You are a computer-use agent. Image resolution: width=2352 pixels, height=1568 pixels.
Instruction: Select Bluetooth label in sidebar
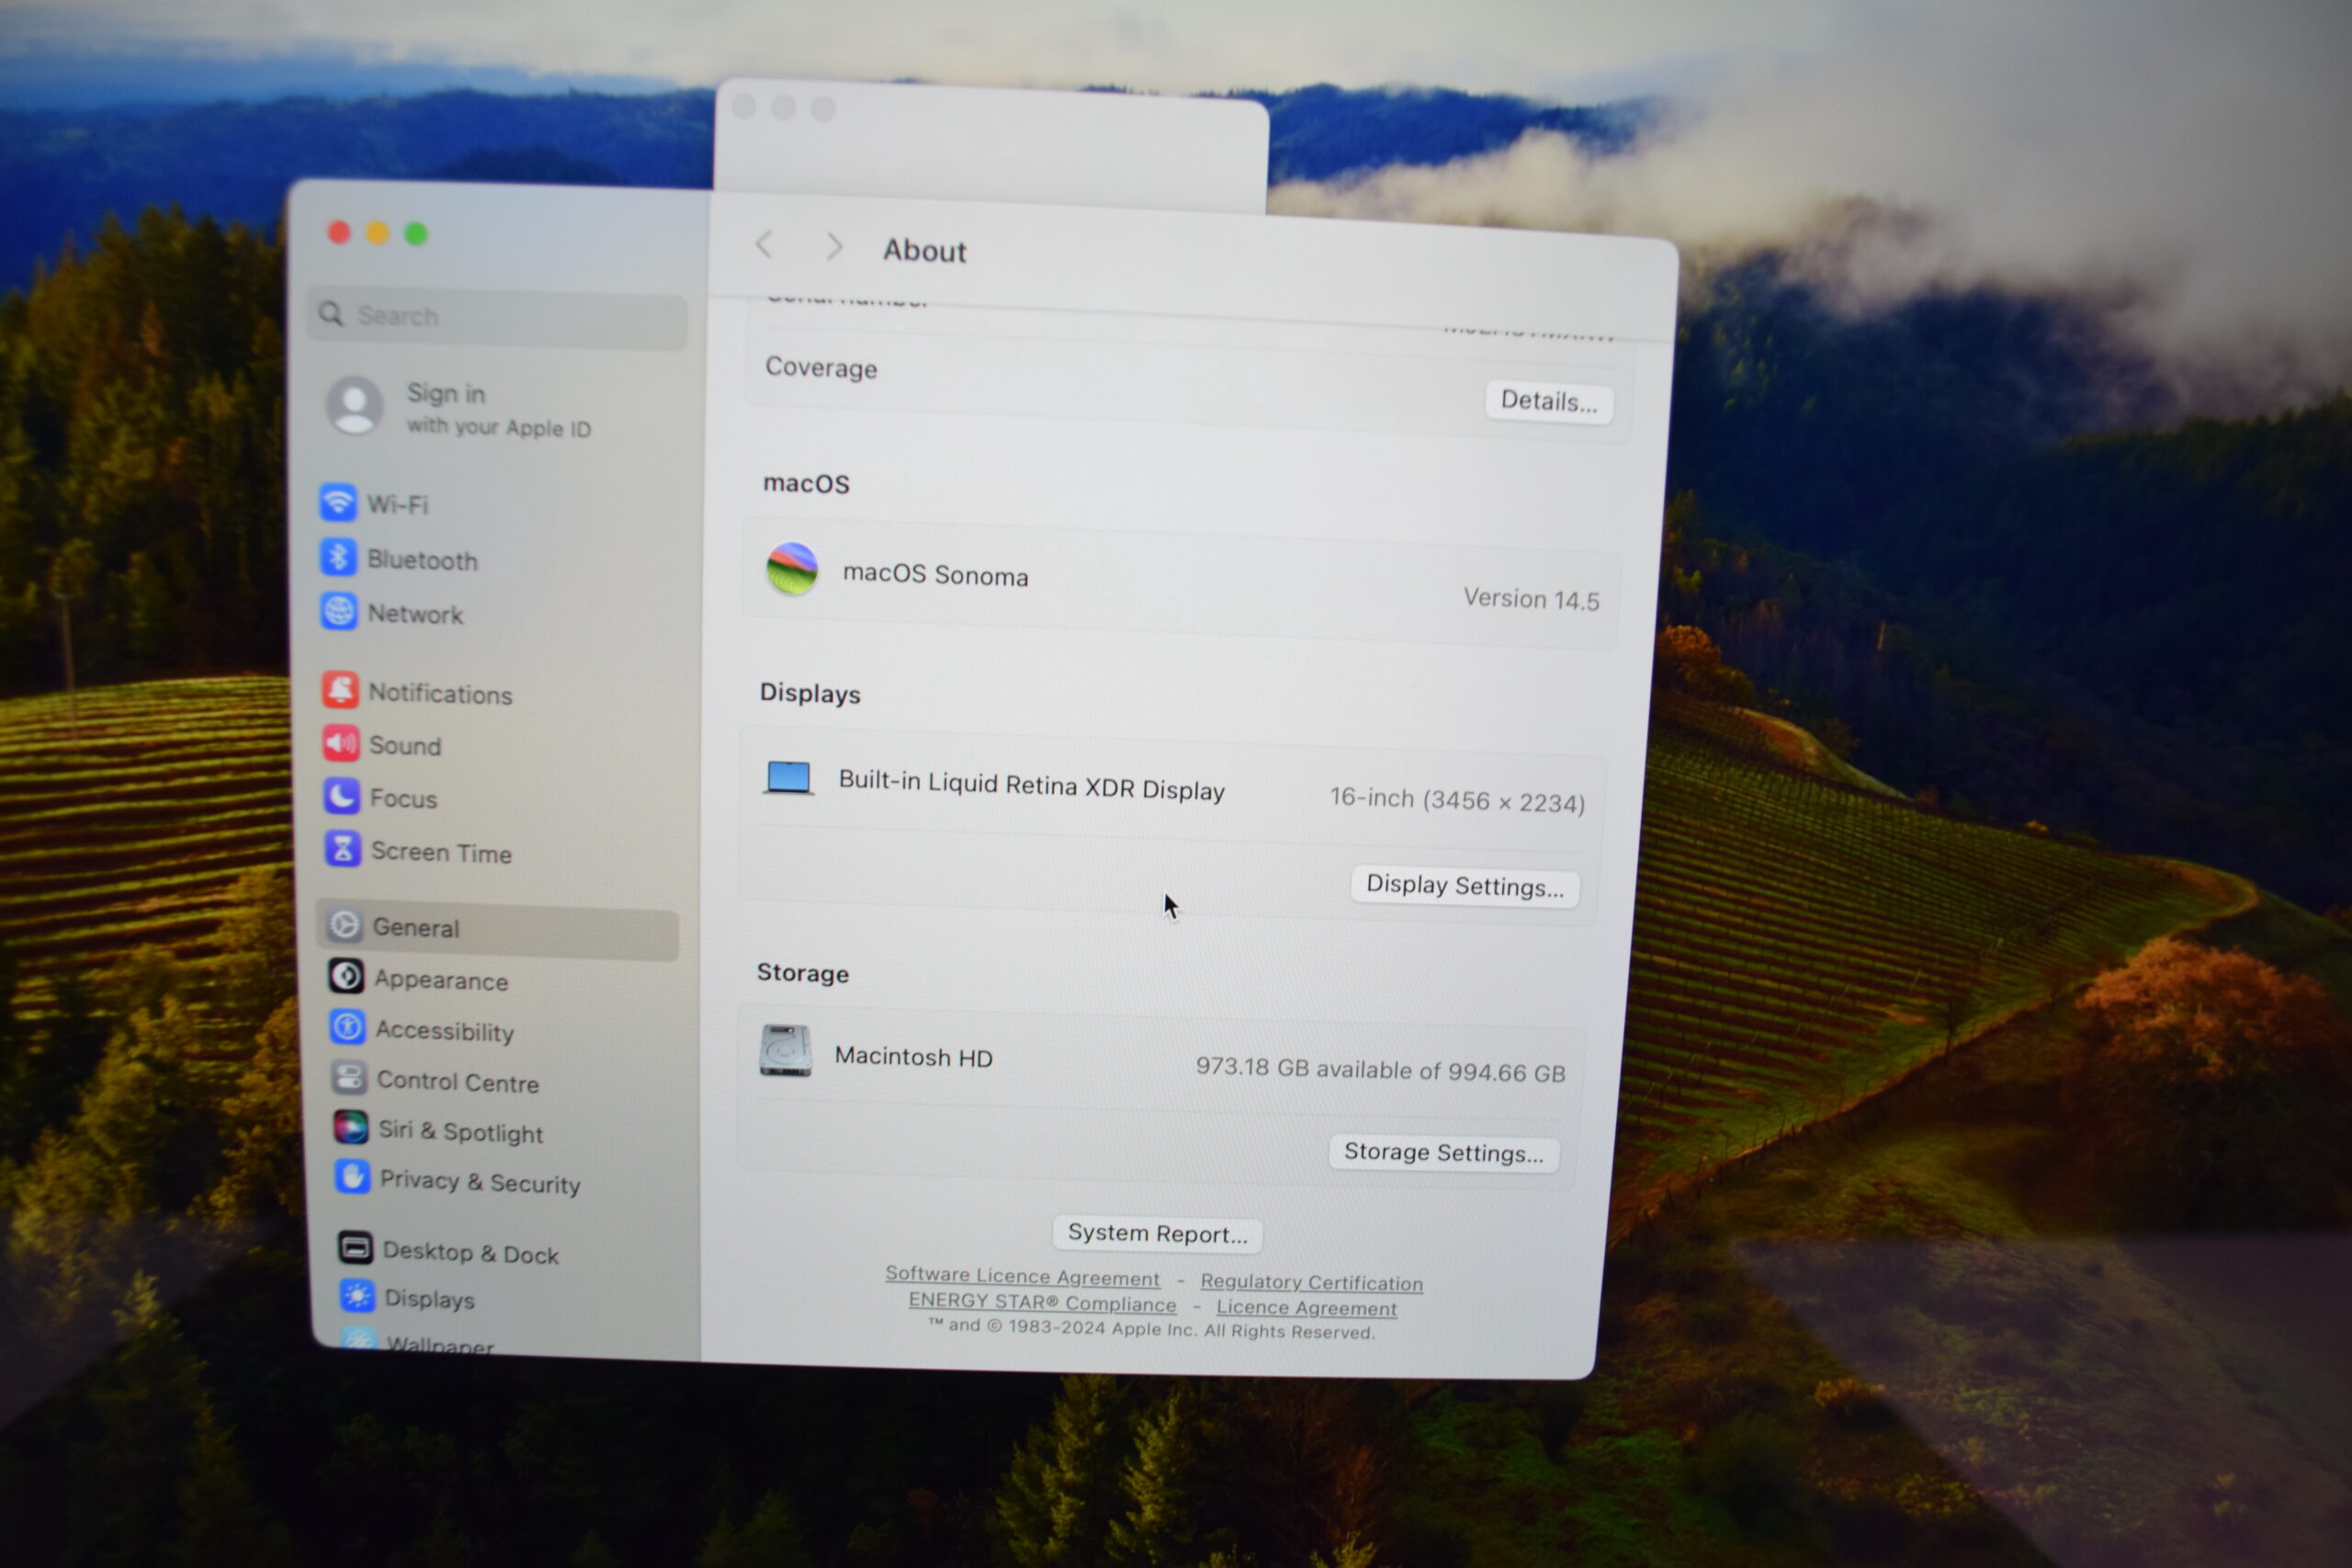[x=422, y=560]
